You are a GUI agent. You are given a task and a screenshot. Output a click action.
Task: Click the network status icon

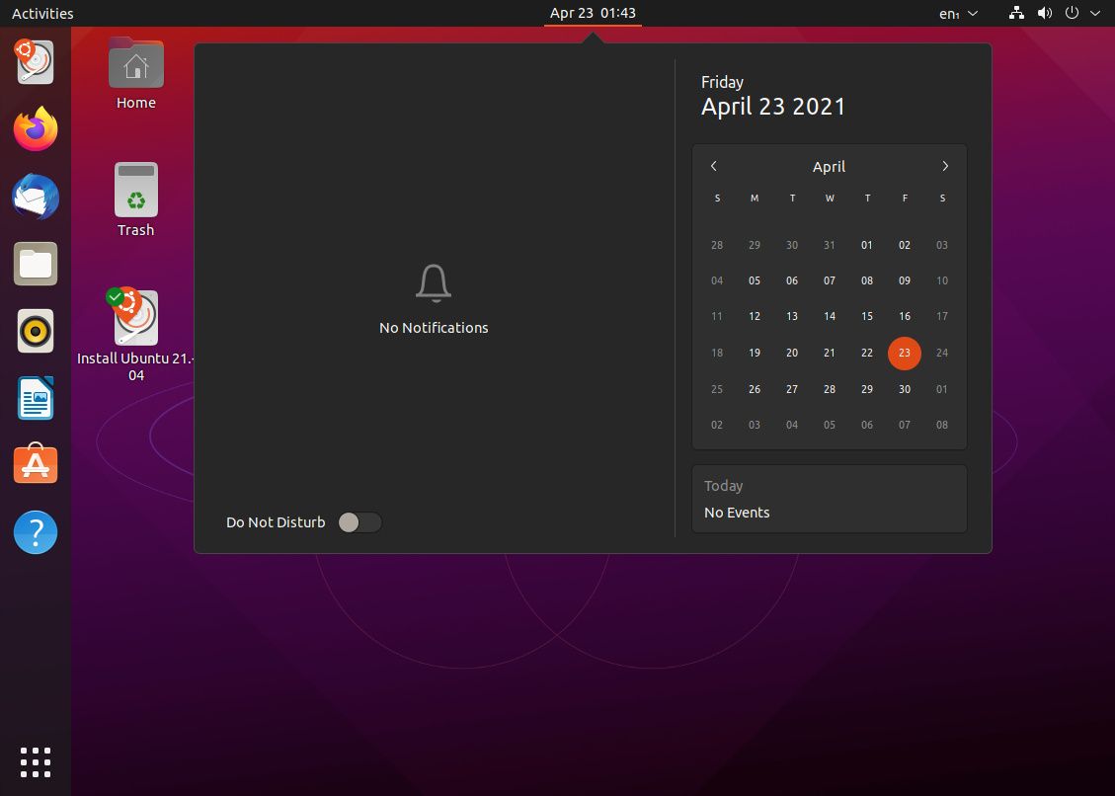tap(1017, 13)
